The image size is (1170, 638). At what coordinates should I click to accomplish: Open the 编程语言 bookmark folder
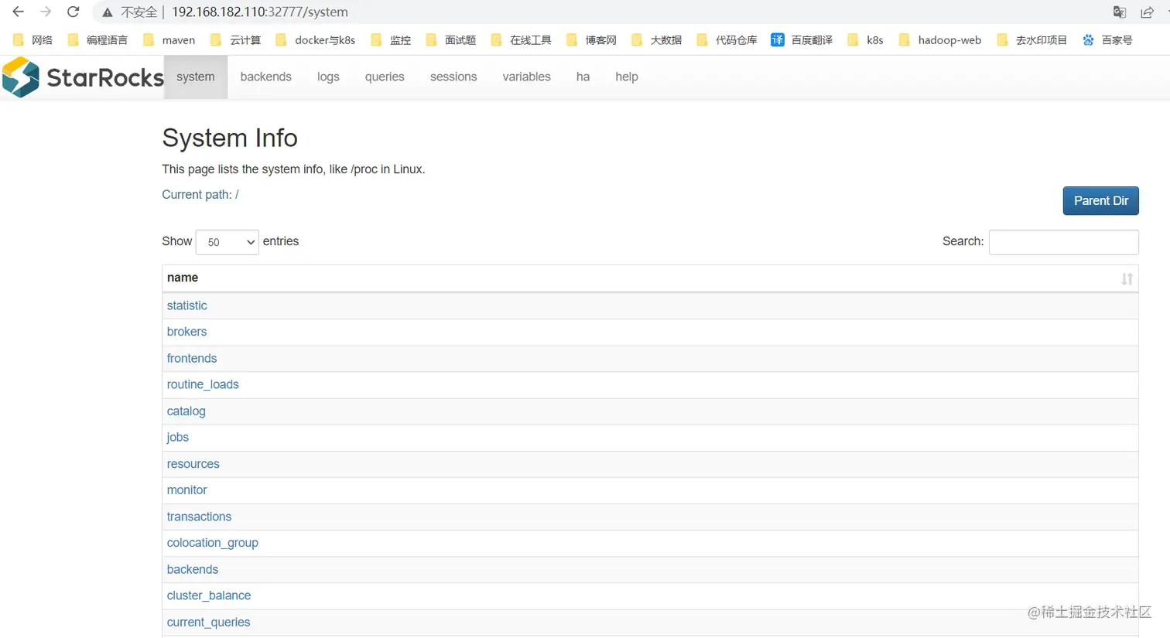(97, 40)
